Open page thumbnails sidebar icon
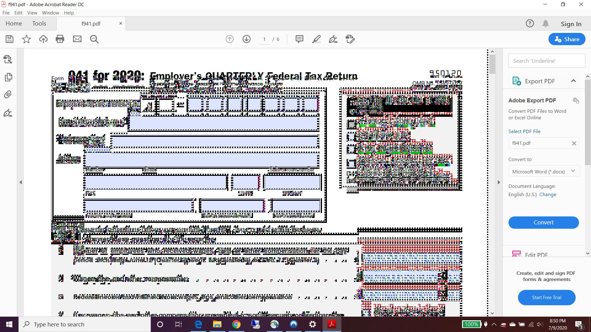Image resolution: width=591 pixels, height=332 pixels. click(x=8, y=77)
